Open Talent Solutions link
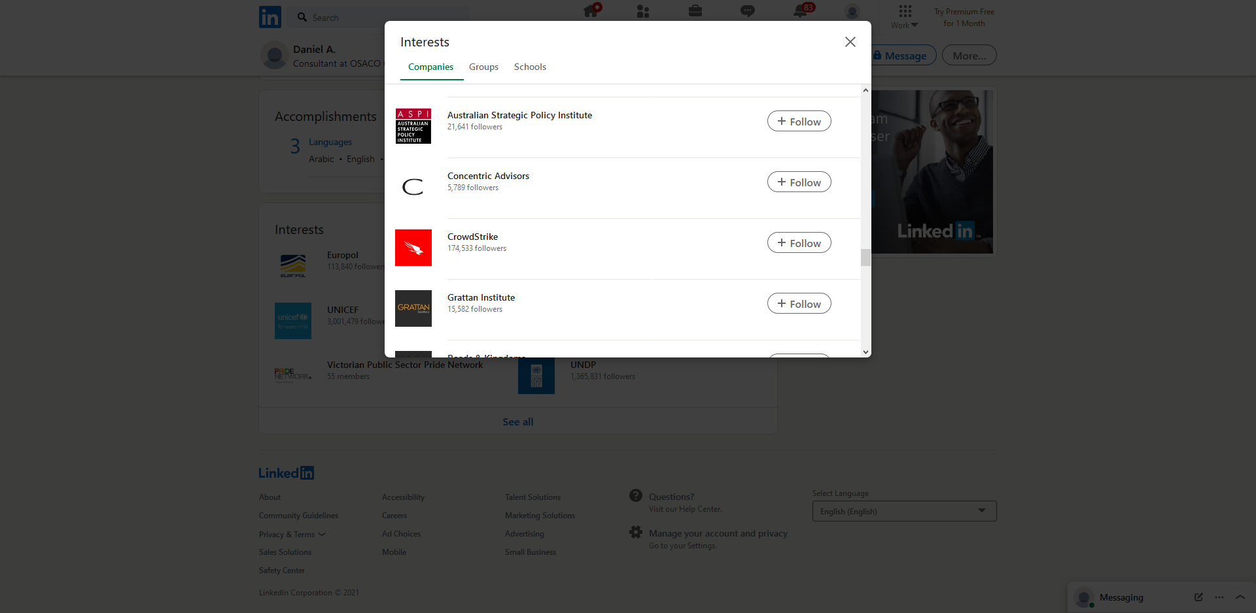 click(x=532, y=497)
